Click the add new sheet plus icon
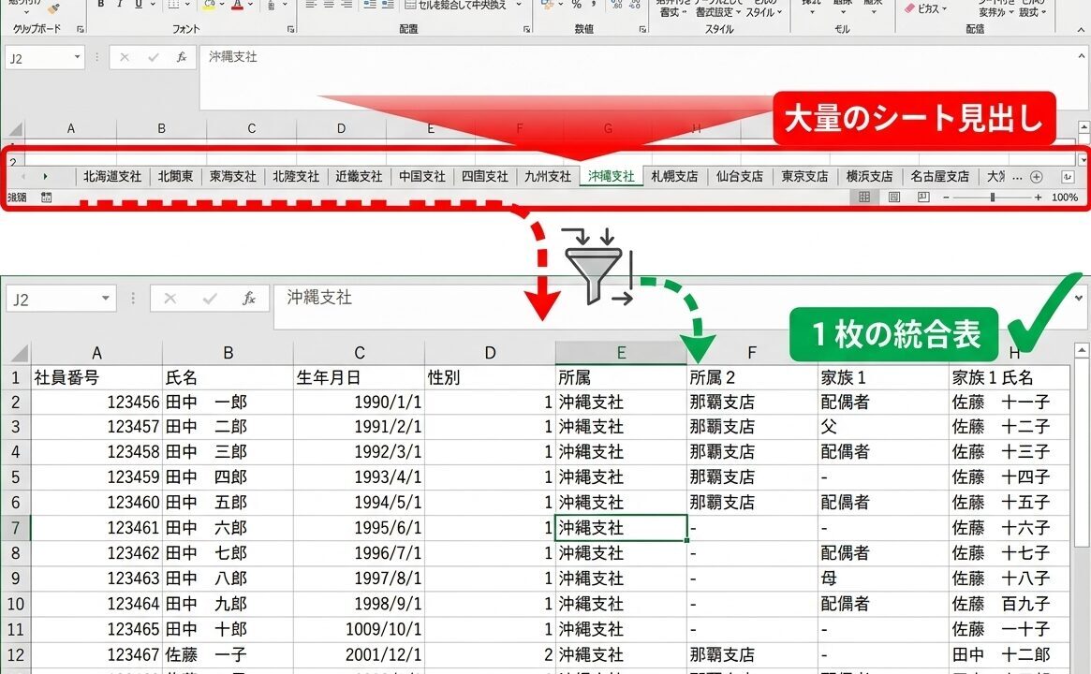This screenshot has height=674, width=1091. click(1036, 176)
